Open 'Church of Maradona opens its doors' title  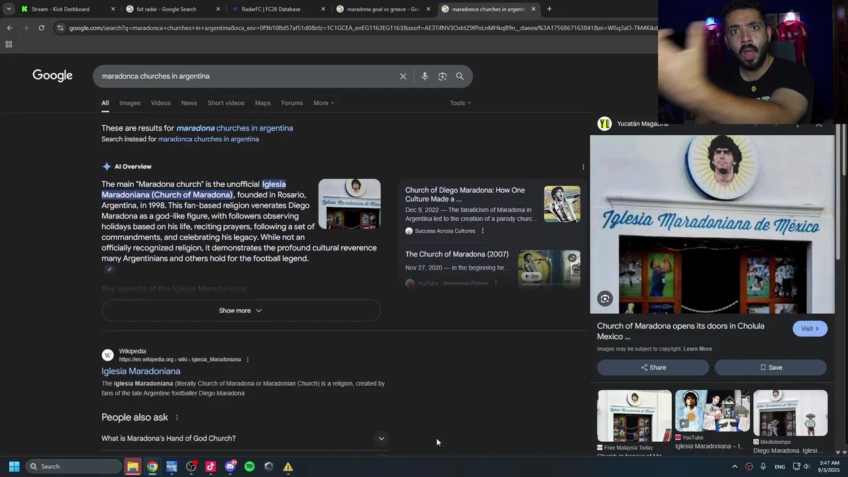[x=680, y=331]
